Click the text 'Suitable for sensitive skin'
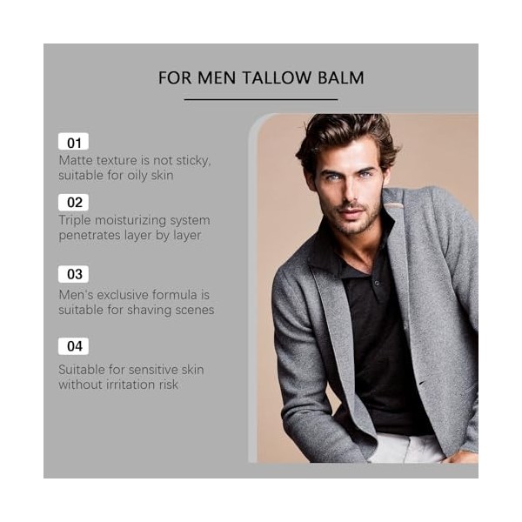This screenshot has width=522, height=522. pyautogui.click(x=131, y=370)
